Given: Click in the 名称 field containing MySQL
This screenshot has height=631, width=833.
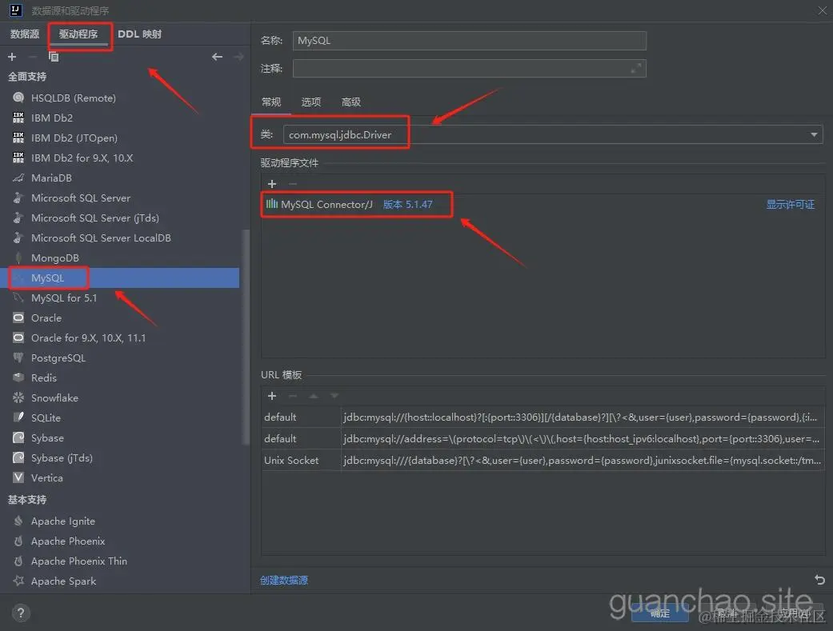Looking at the screenshot, I should point(470,41).
